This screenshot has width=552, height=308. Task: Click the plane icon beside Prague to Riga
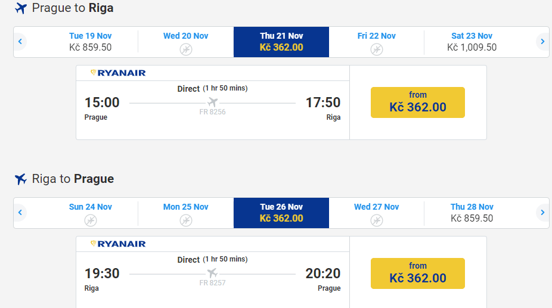21,8
